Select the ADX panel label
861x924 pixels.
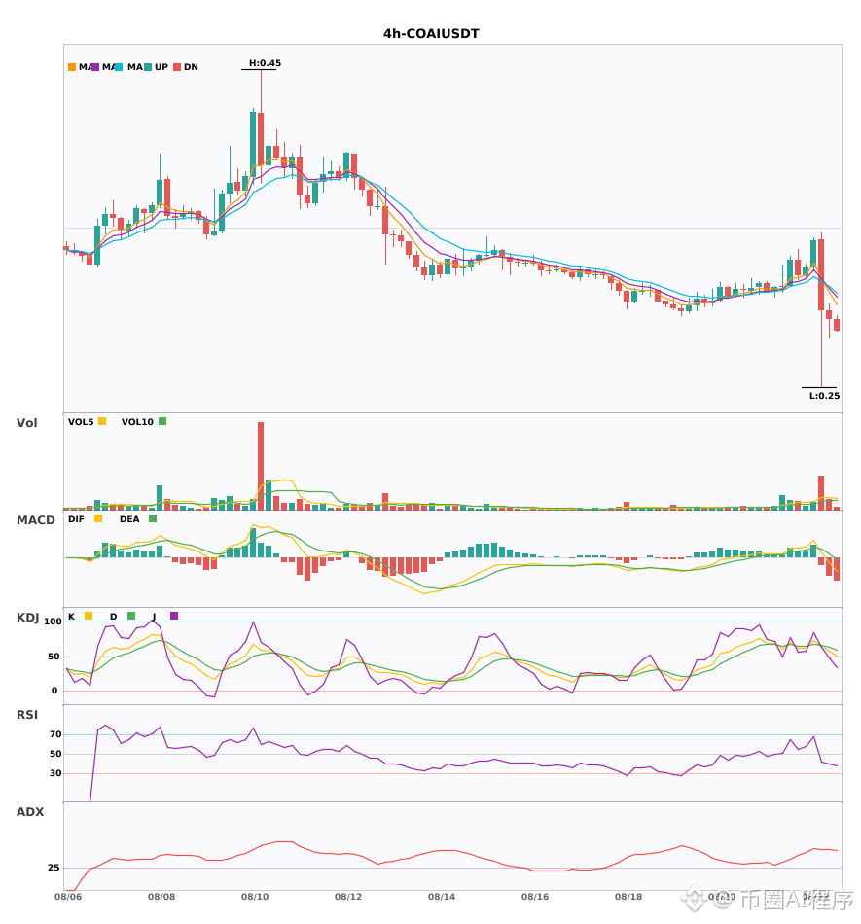[x=30, y=812]
